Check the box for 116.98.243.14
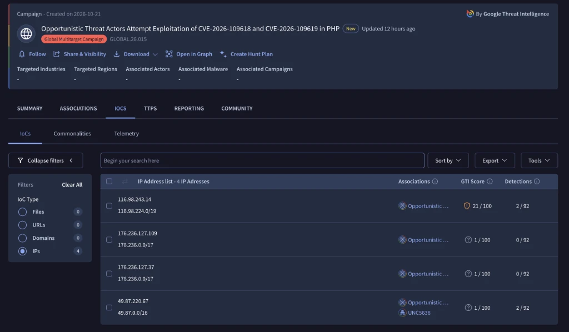This screenshot has width=569, height=332. click(x=109, y=206)
